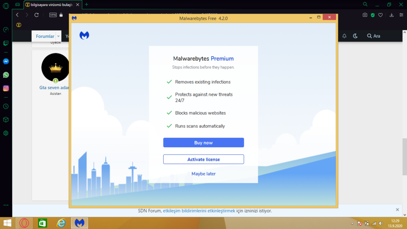This screenshot has width=407, height=229.
Task: Click the Activate license button
Action: coord(203,159)
